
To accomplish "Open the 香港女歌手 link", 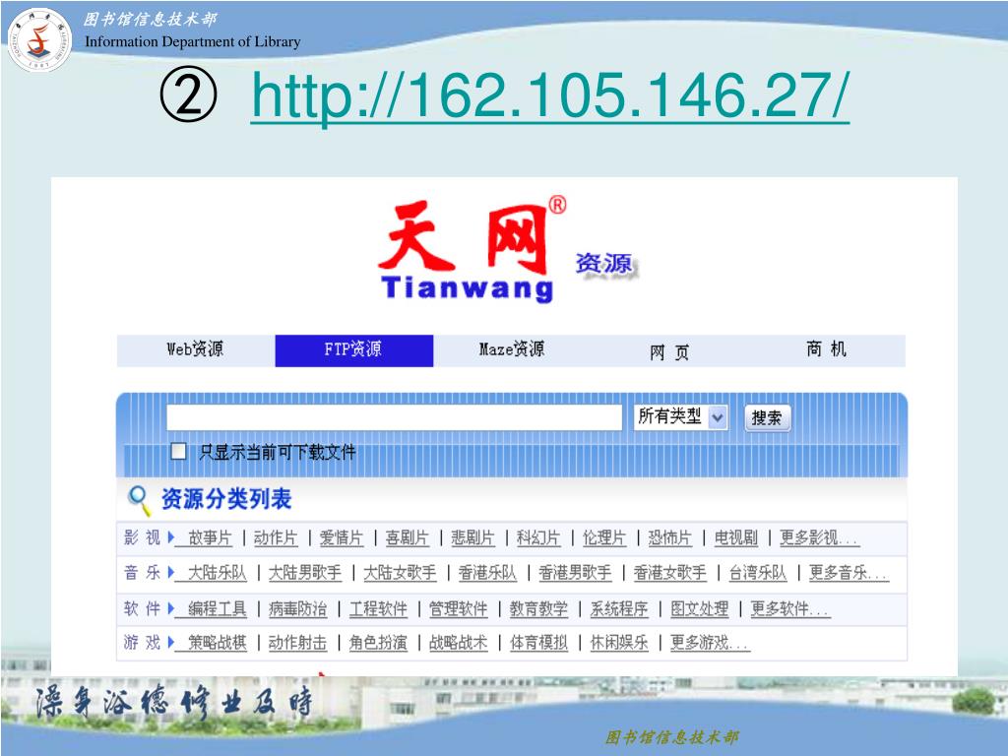I will (669, 573).
